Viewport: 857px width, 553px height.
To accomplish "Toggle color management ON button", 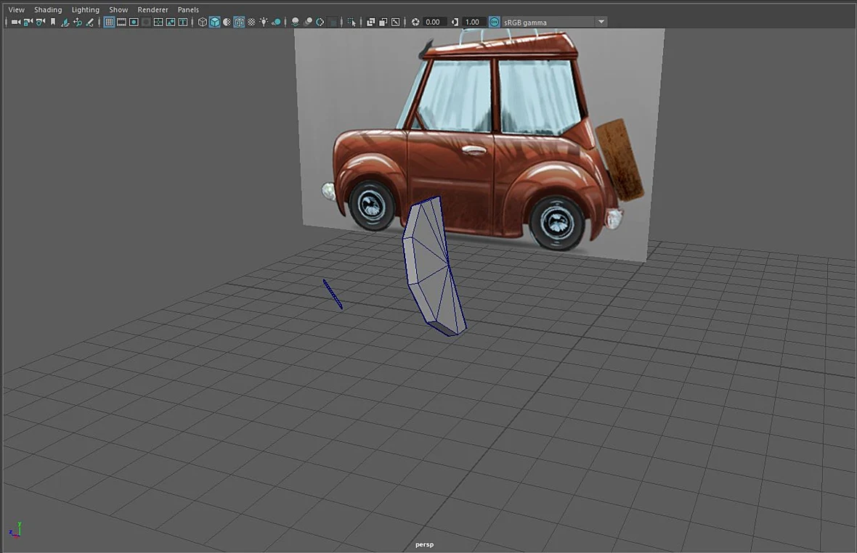I will (494, 22).
